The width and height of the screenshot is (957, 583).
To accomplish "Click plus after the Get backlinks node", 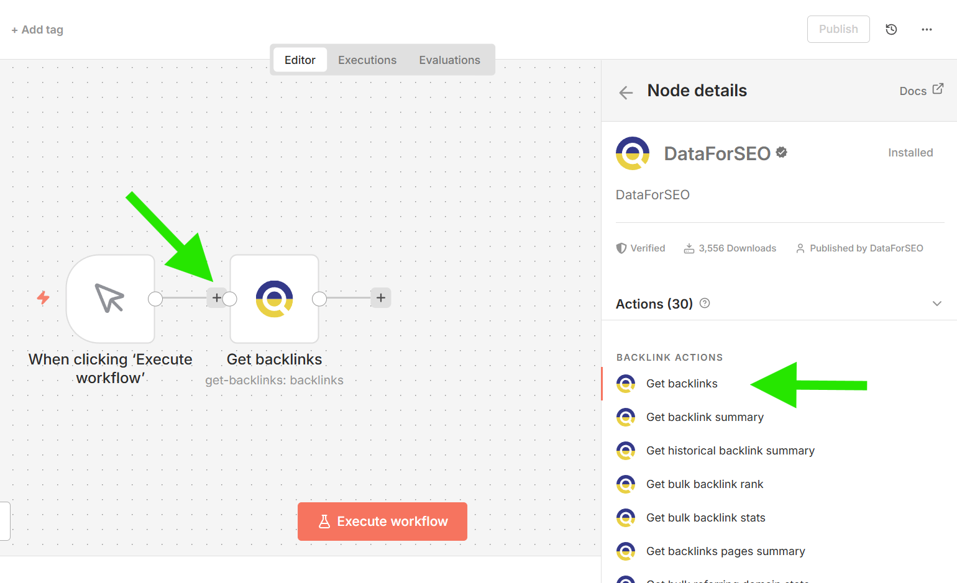I will point(381,298).
